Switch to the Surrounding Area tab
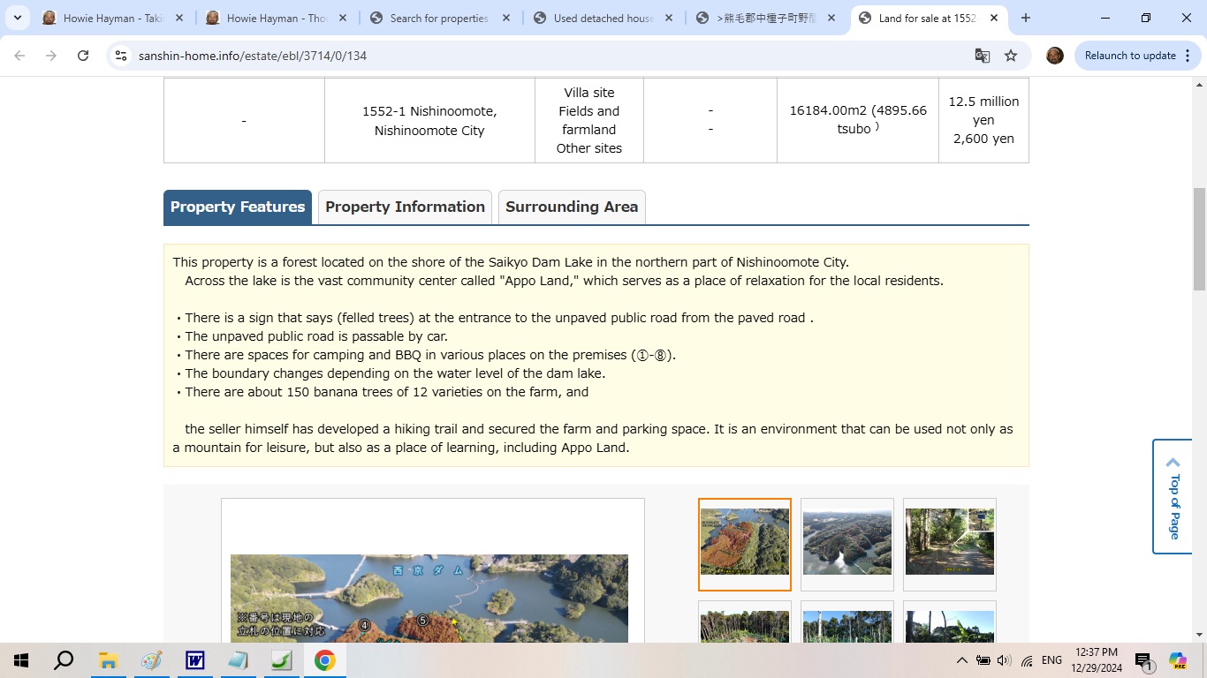1207x678 pixels. point(572,207)
